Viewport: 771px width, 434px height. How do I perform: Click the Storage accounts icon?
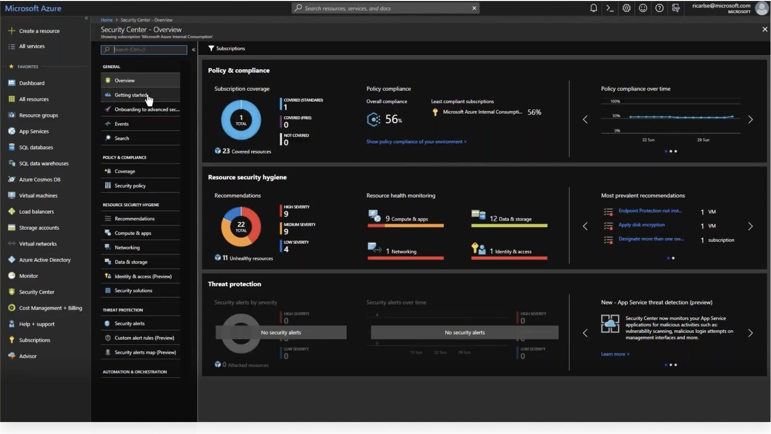tap(12, 228)
